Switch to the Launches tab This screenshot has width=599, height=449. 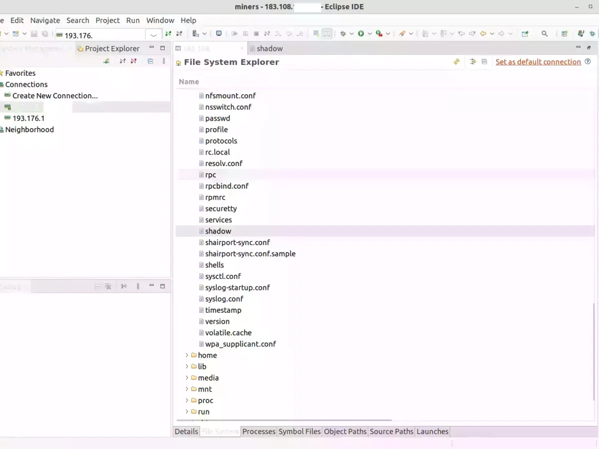click(433, 432)
